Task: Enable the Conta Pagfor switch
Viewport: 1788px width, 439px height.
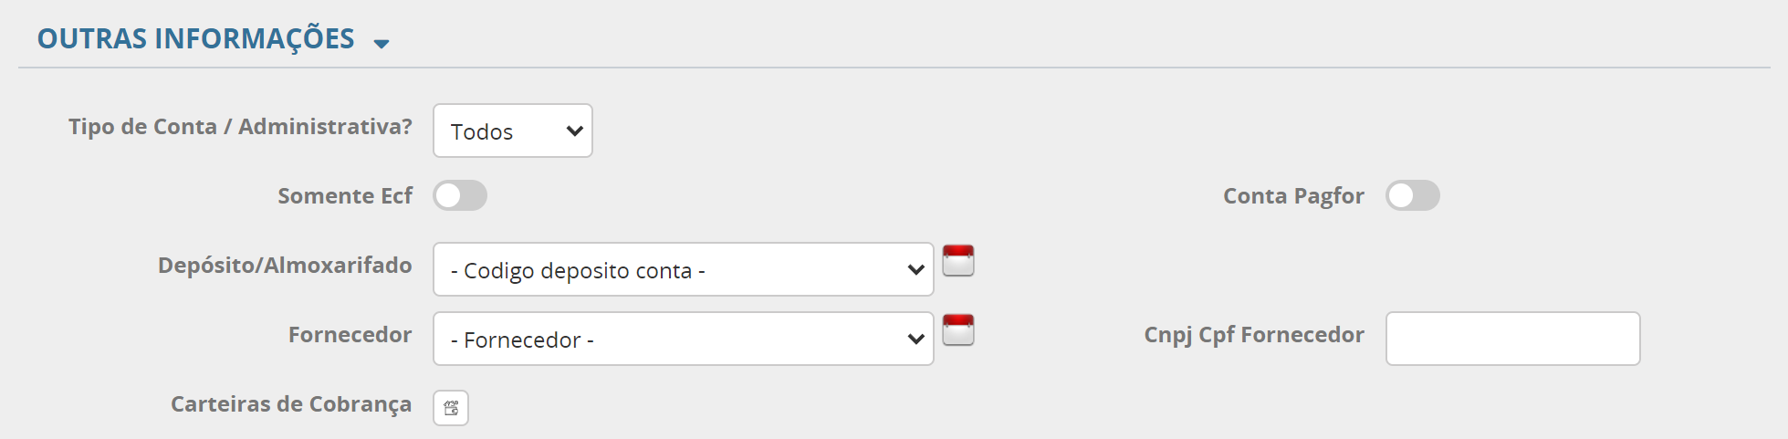Action: 1412,195
